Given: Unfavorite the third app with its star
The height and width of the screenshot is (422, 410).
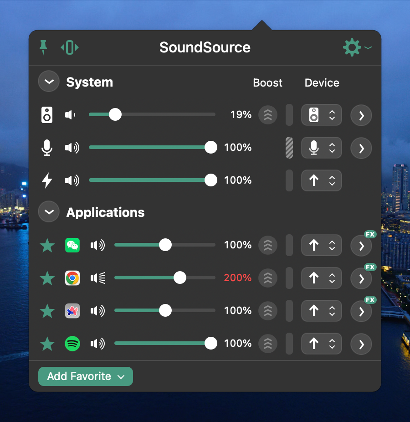Looking at the screenshot, I should click(x=47, y=311).
